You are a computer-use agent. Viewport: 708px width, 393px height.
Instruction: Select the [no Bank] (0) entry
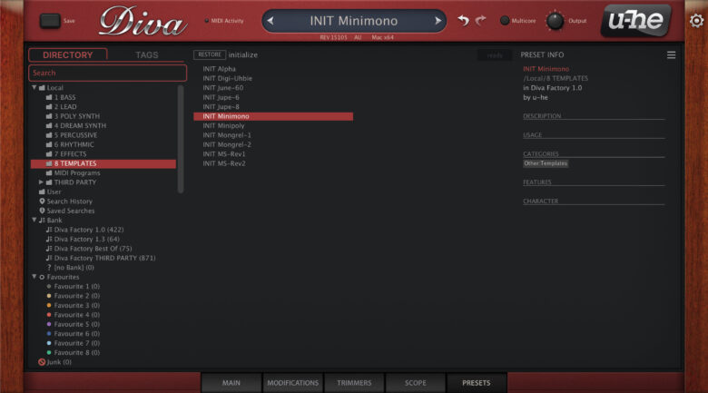point(71,268)
